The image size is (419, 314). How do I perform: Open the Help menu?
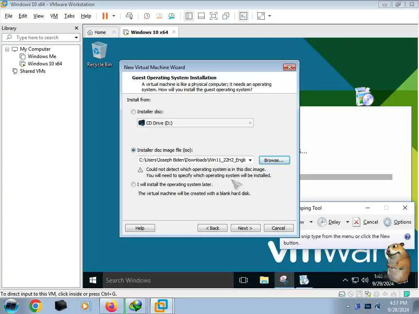click(x=86, y=16)
